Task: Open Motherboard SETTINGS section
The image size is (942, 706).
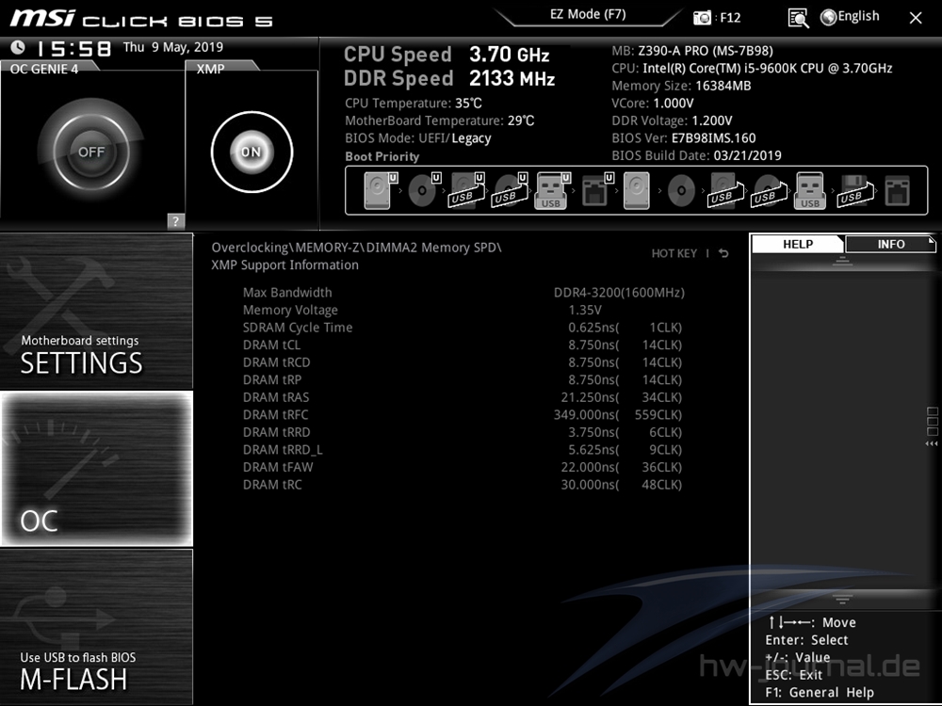Action: [96, 311]
